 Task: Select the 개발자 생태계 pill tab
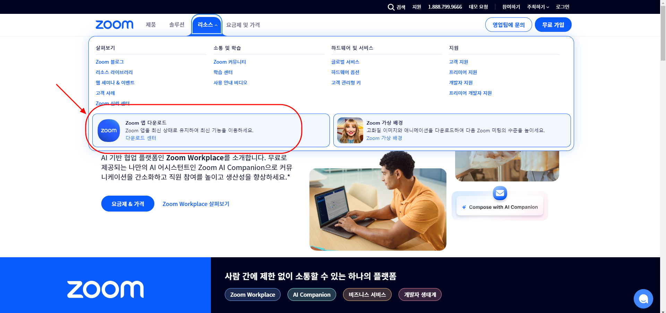420,295
